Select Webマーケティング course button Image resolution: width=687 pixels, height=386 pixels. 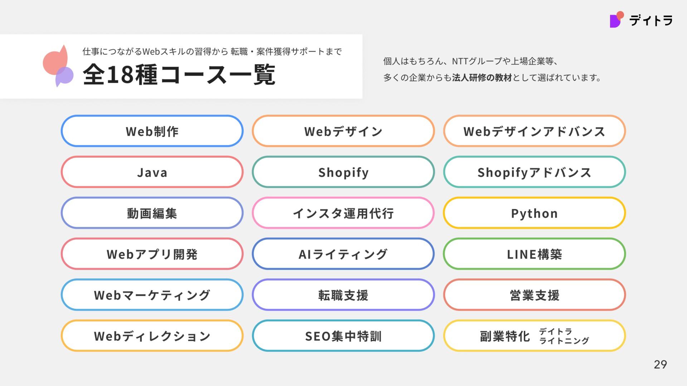(x=152, y=295)
